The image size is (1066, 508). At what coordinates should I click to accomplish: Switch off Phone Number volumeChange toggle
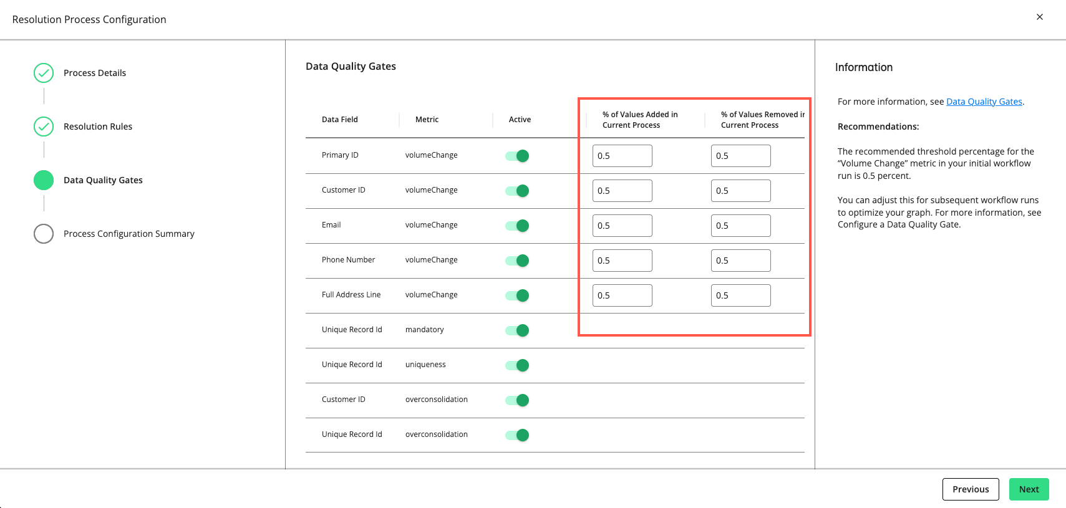pyautogui.click(x=518, y=261)
